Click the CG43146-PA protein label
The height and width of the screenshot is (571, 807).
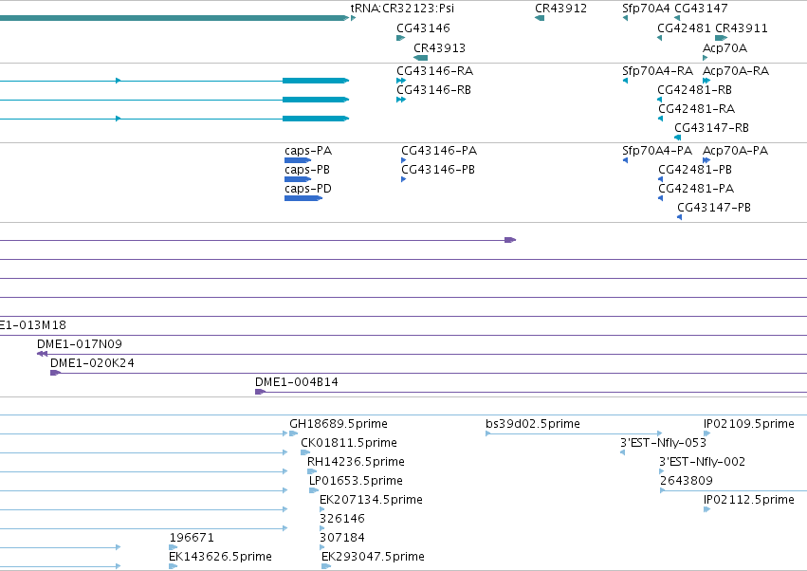click(439, 151)
